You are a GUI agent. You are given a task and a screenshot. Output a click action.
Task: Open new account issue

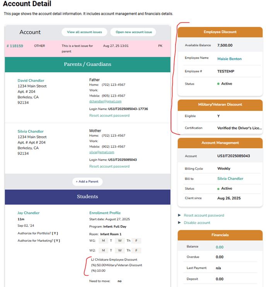coord(133,32)
